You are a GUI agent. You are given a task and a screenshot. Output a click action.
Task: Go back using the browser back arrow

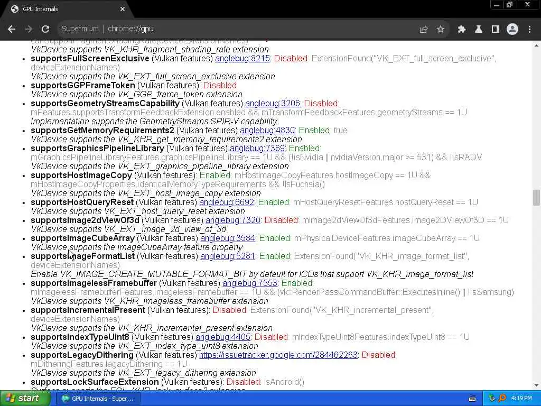12,29
